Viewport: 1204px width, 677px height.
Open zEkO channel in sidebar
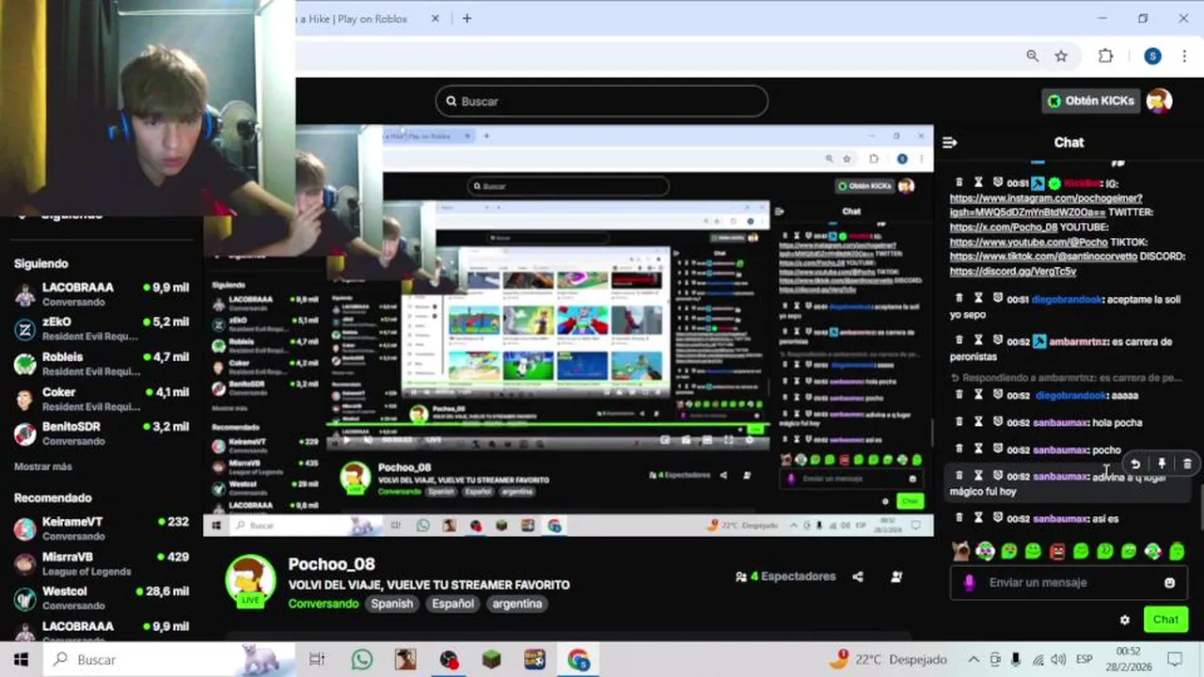pos(102,328)
